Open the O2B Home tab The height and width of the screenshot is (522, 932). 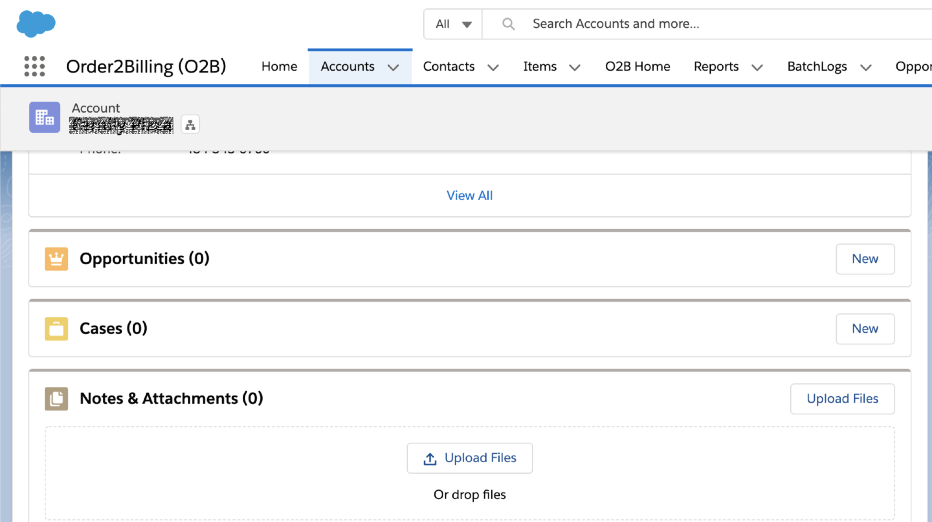pyautogui.click(x=638, y=66)
